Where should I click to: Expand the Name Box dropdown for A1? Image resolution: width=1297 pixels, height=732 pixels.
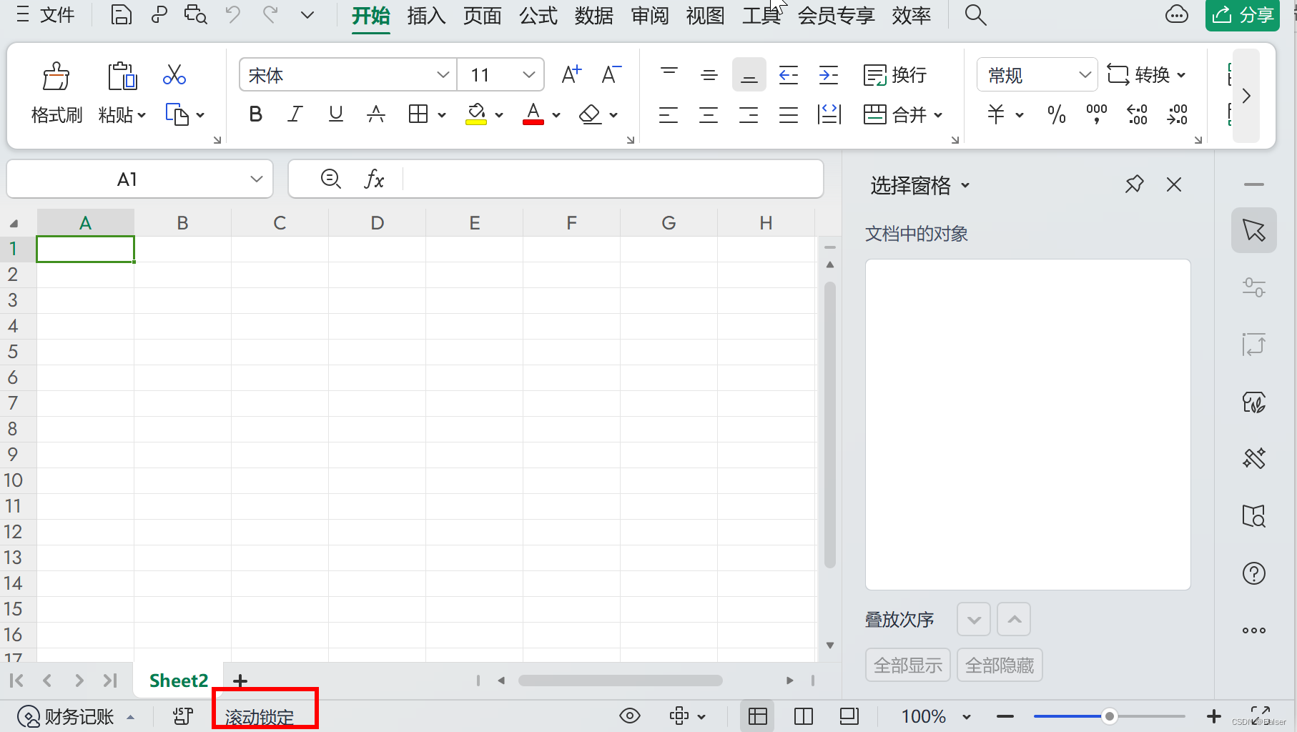tap(257, 179)
